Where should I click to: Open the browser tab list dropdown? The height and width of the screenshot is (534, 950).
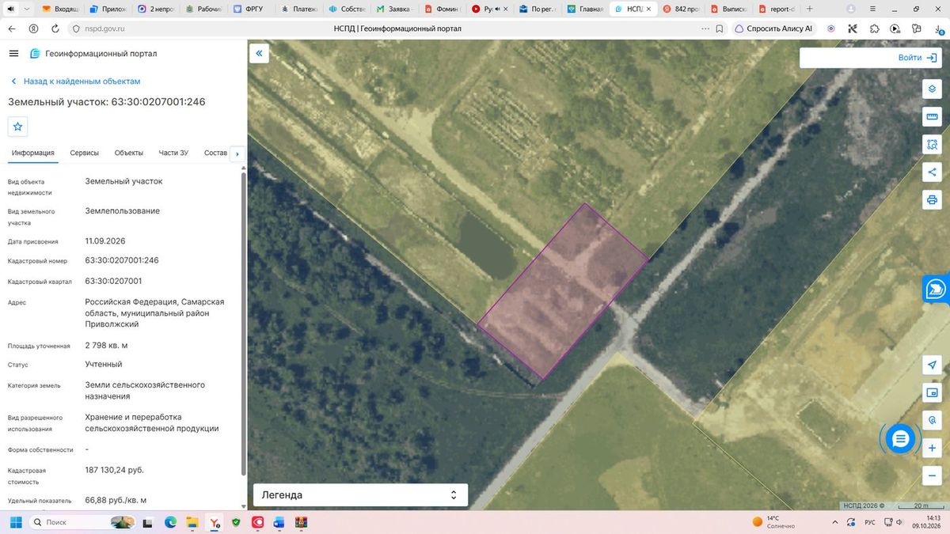point(28,9)
